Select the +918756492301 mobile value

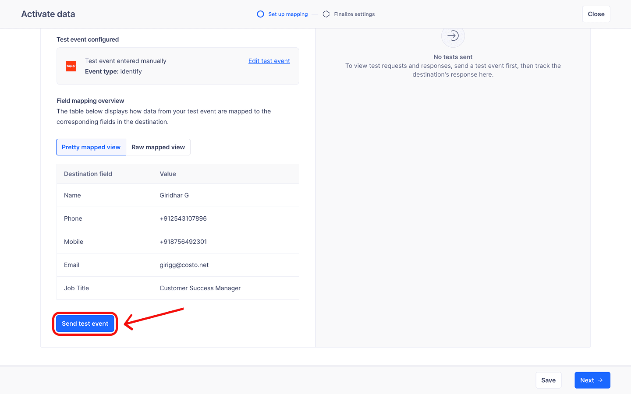point(183,242)
